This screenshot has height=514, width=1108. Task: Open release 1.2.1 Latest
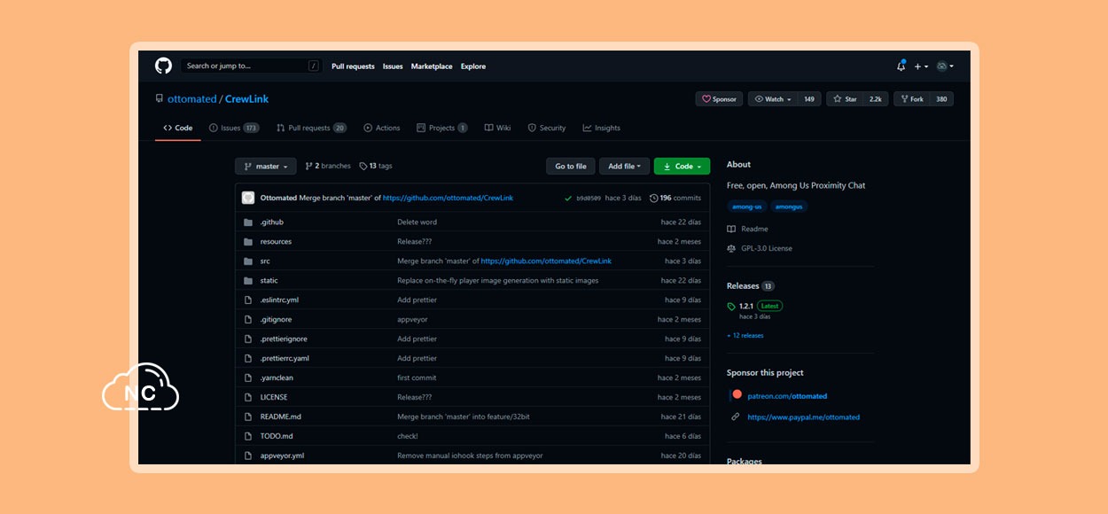point(755,306)
